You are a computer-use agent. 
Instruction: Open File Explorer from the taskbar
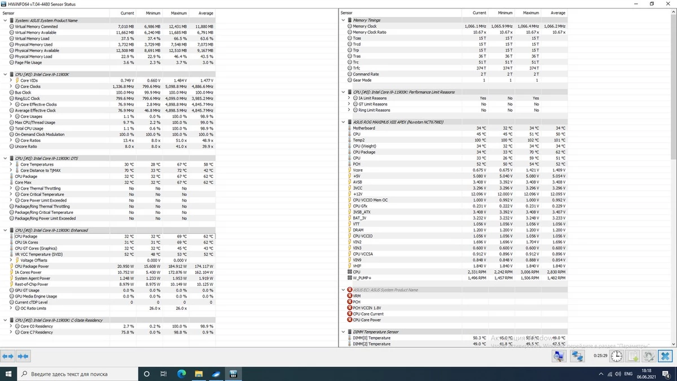198,374
